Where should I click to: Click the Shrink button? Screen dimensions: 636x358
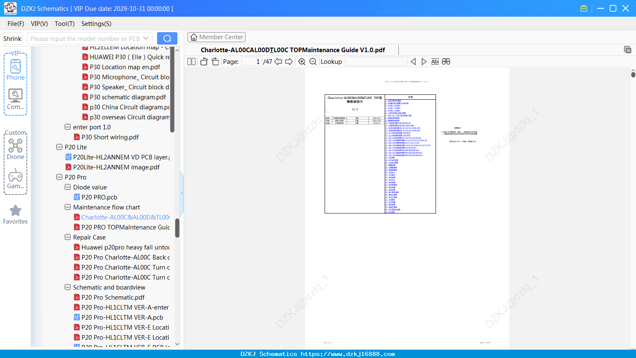12,38
